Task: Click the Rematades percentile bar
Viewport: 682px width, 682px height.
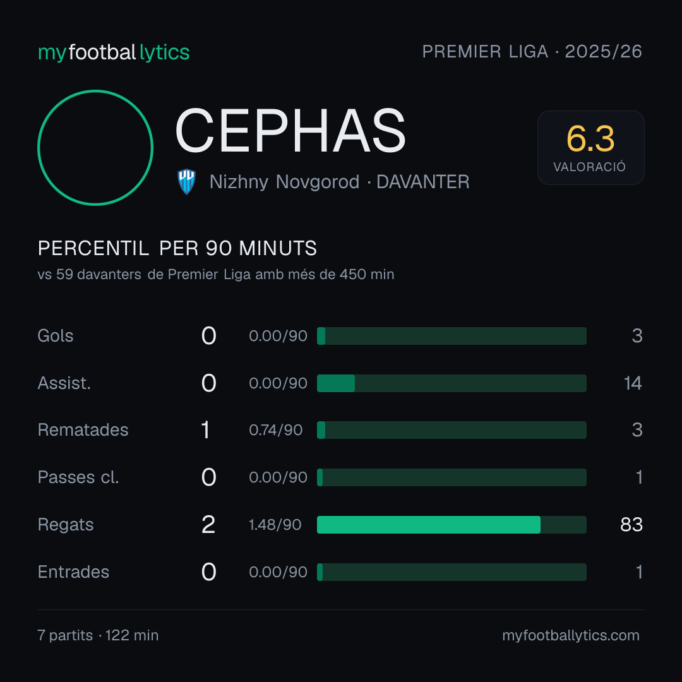Action: pyautogui.click(x=452, y=430)
